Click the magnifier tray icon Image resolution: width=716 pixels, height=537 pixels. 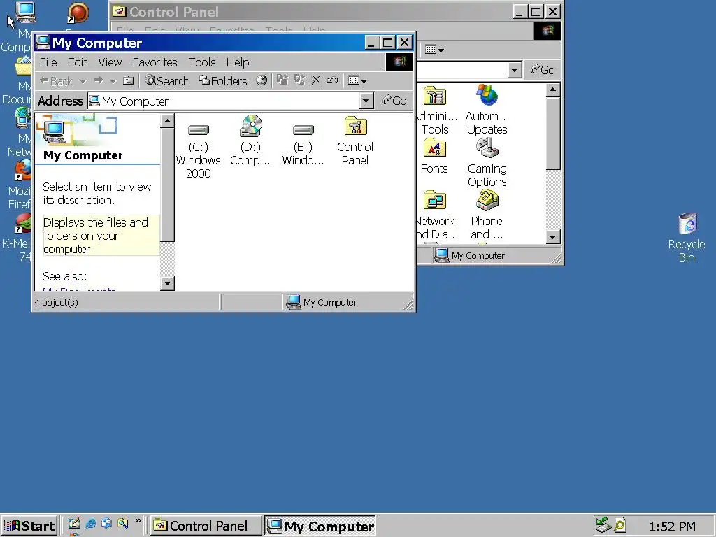pyautogui.click(x=620, y=526)
